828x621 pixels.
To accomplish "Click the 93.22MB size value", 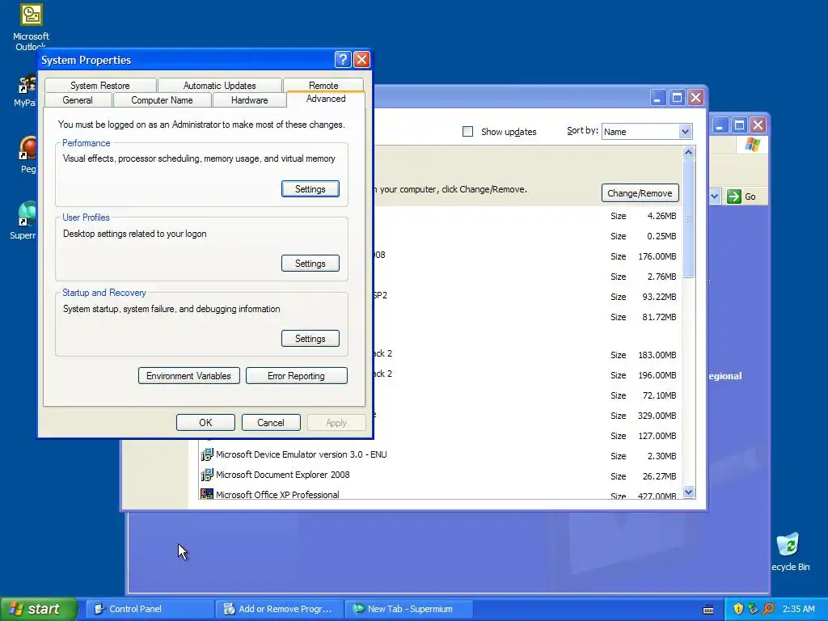I will click(x=659, y=297).
